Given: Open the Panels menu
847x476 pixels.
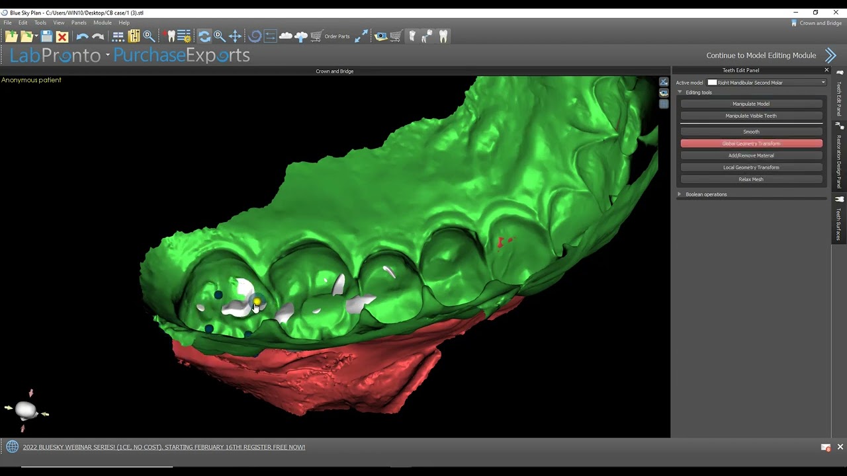Looking at the screenshot, I should click(79, 22).
